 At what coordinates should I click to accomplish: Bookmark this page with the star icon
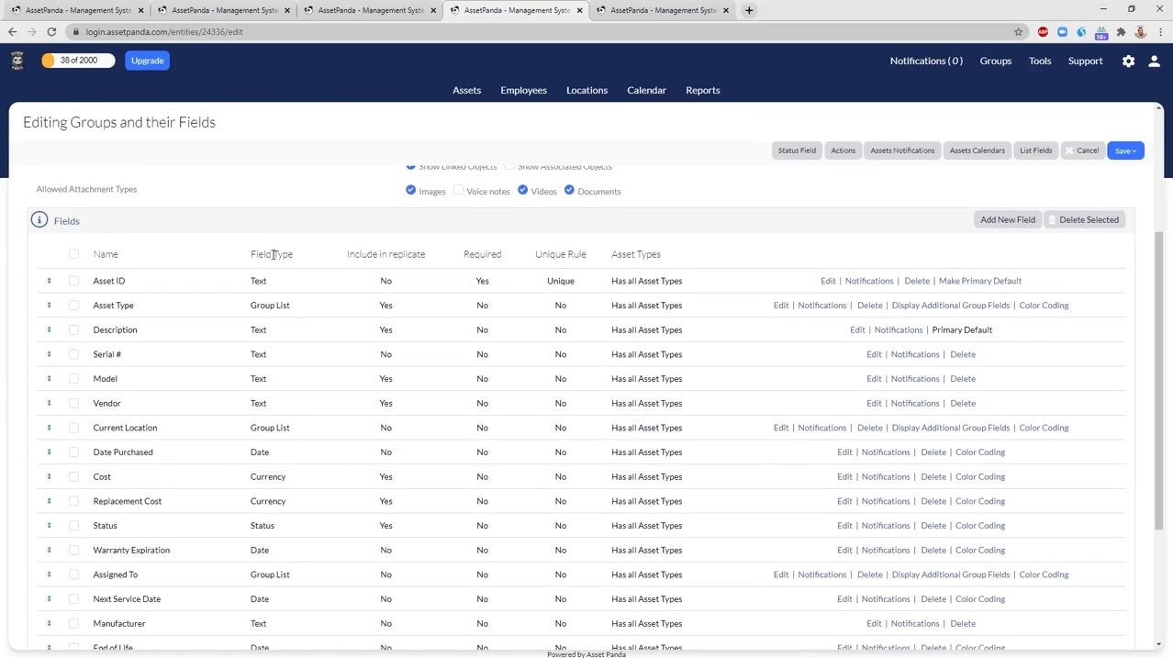coord(1018,31)
